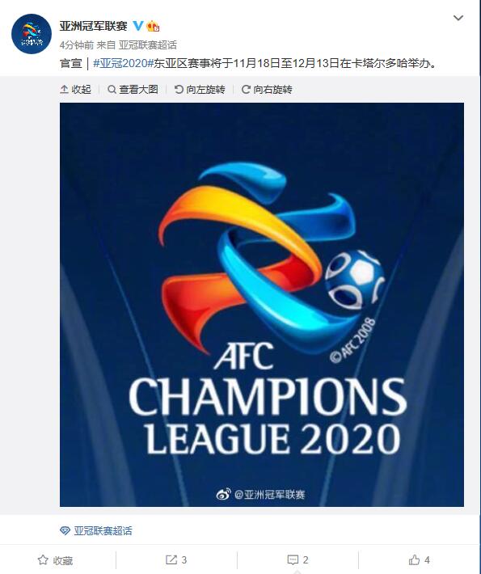This screenshot has width=481, height=574.
Task: Click the post timestamp 4分钟前
Action: click(77, 45)
